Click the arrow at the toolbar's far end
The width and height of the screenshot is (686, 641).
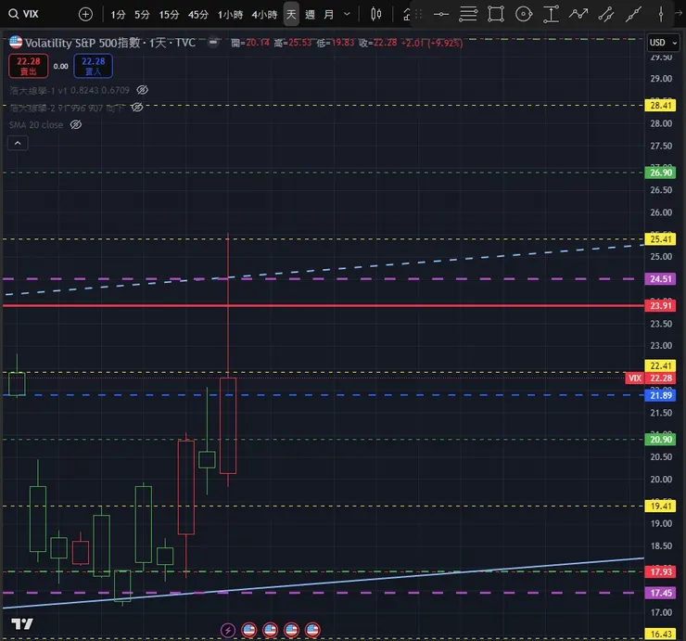(x=679, y=14)
